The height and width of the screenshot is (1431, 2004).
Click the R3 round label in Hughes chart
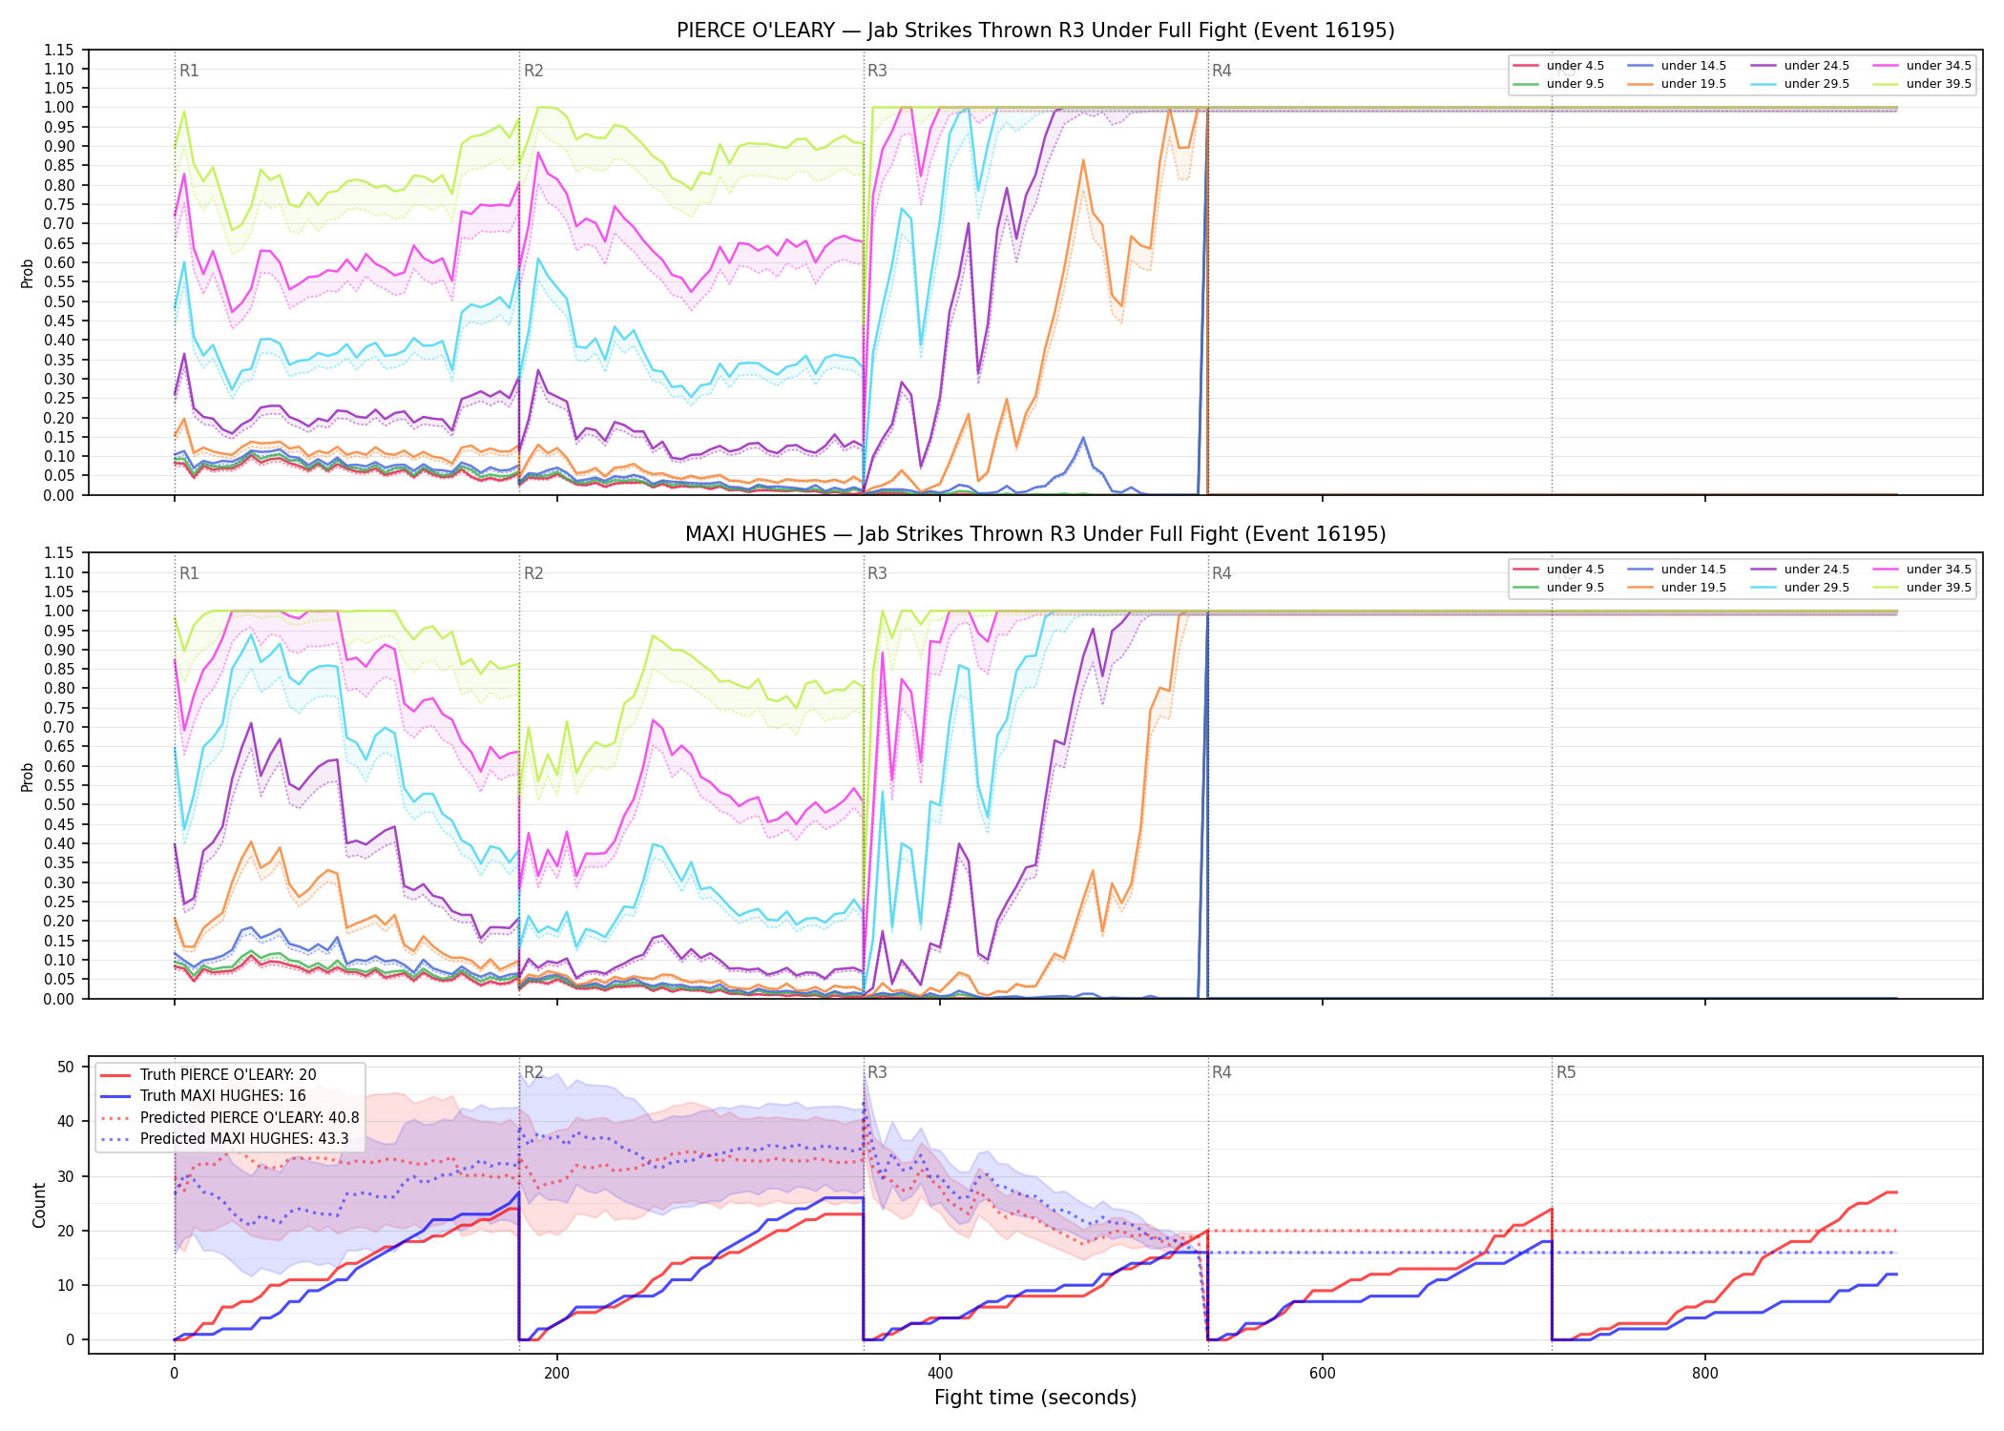point(877,573)
